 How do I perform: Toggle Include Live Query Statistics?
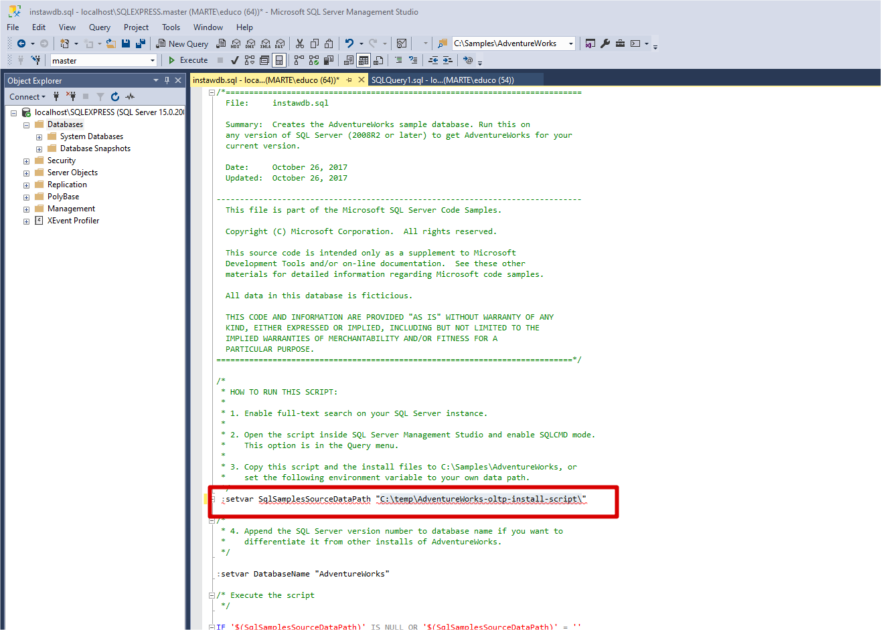click(314, 60)
